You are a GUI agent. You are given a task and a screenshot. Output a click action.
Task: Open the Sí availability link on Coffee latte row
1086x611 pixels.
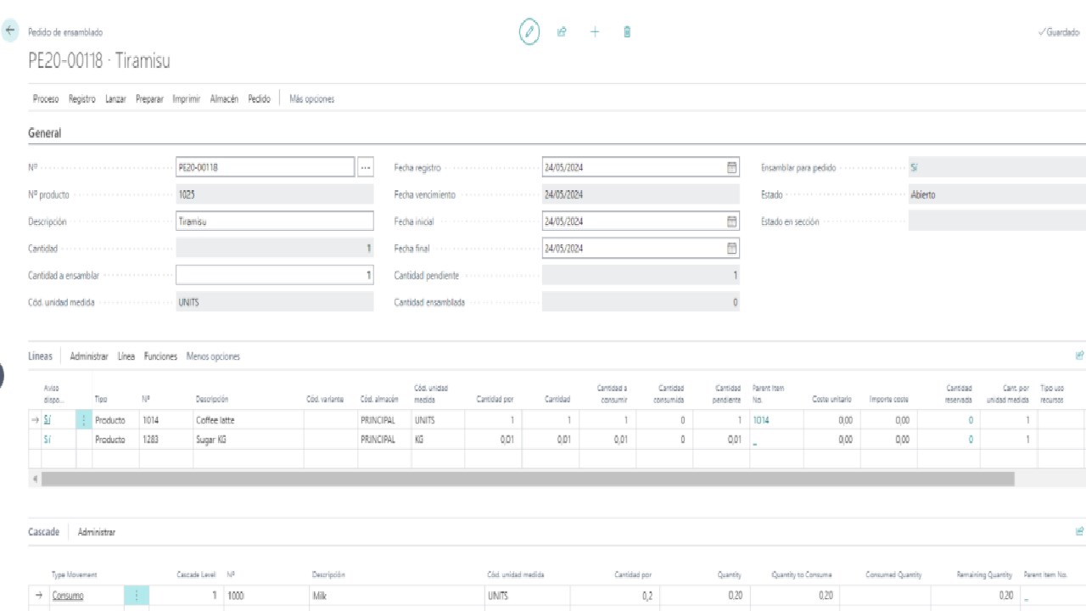48,420
